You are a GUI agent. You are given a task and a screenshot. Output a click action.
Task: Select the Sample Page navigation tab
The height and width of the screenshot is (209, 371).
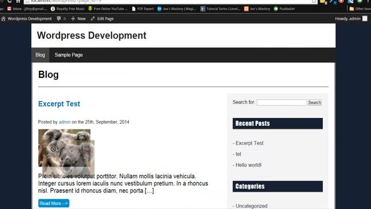(68, 55)
